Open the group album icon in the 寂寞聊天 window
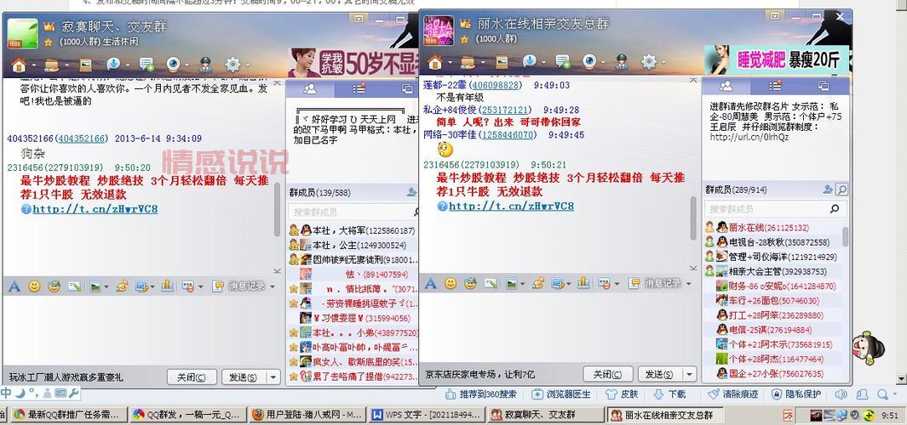Screen dimensions: 907x425 86,64
